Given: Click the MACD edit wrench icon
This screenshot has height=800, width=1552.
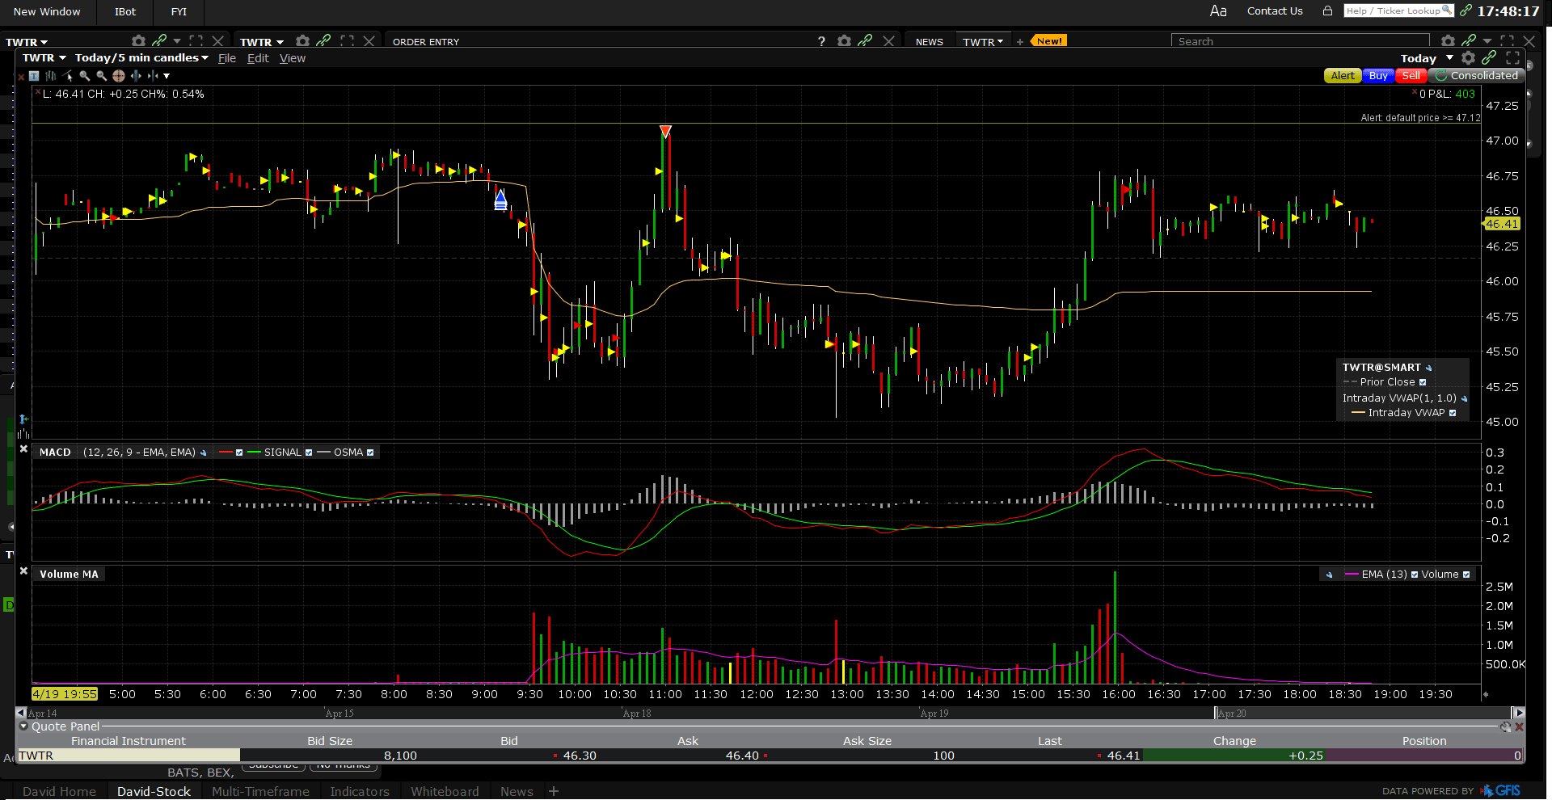Looking at the screenshot, I should tap(204, 453).
